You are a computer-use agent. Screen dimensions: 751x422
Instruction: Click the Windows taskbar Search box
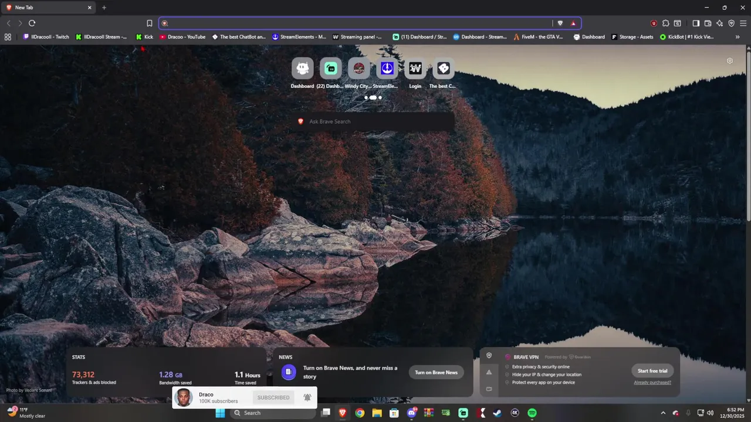[272, 413]
